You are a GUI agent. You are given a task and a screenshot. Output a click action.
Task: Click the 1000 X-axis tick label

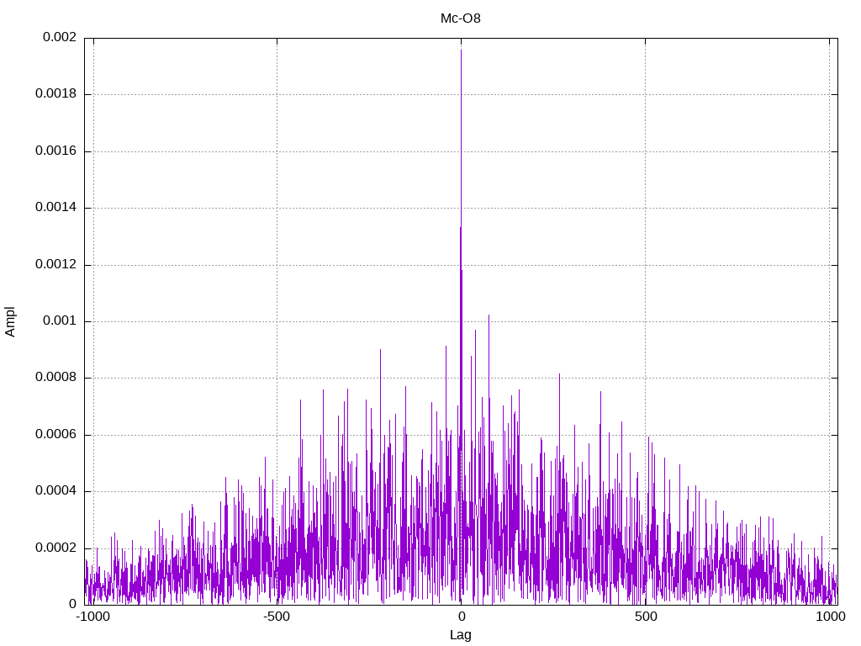coord(830,617)
